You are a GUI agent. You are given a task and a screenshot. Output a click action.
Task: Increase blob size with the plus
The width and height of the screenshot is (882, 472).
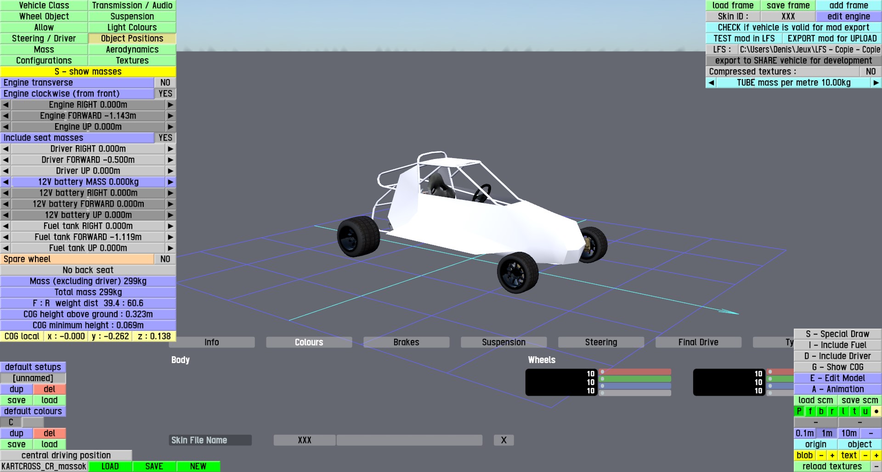click(x=832, y=455)
